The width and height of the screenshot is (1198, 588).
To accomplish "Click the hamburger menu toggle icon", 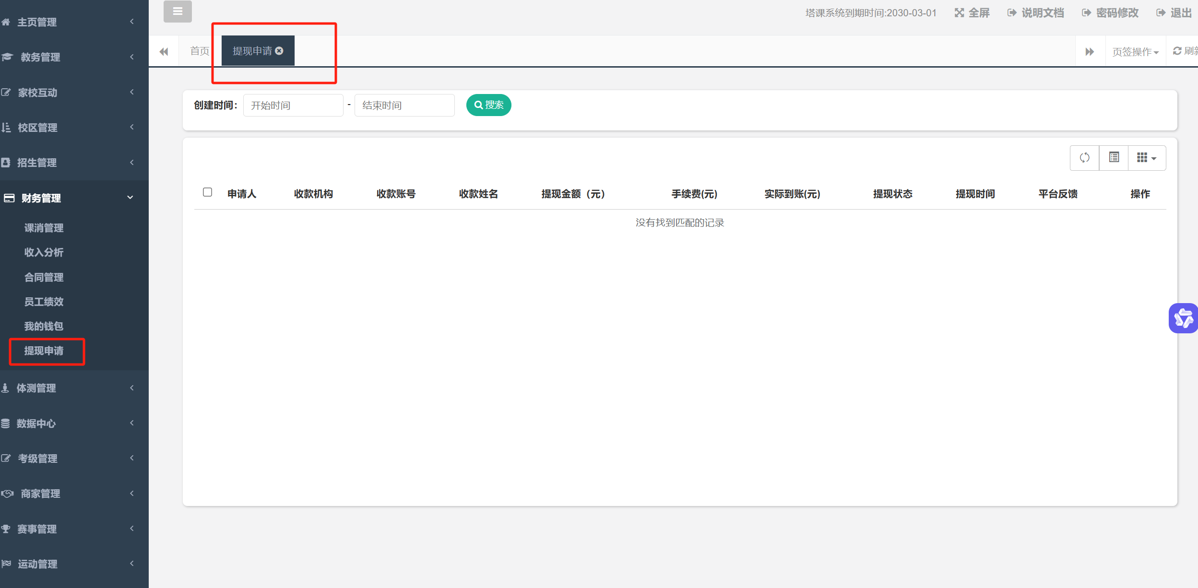I will [178, 12].
